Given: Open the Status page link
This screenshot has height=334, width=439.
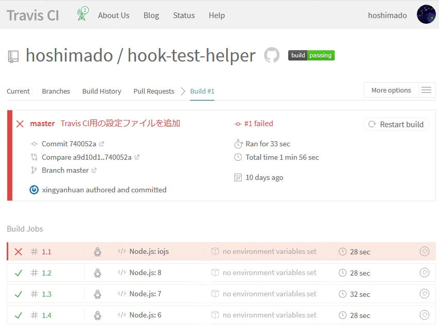Looking at the screenshot, I should click(x=184, y=16).
